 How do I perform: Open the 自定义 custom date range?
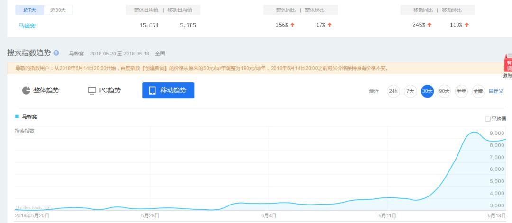(x=496, y=91)
